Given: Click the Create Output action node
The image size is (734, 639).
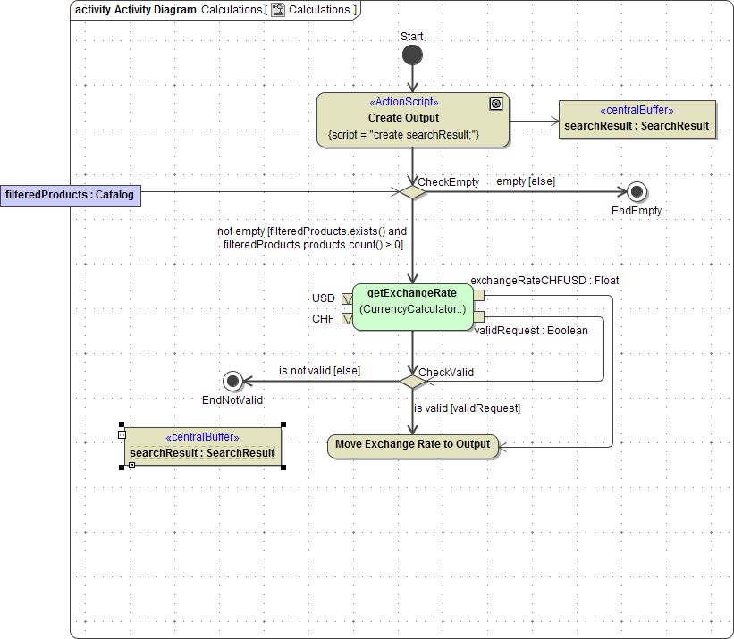Looking at the screenshot, I should pyautogui.click(x=412, y=119).
